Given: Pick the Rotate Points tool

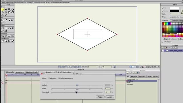Looking at the screenshot, I should 13,9.
